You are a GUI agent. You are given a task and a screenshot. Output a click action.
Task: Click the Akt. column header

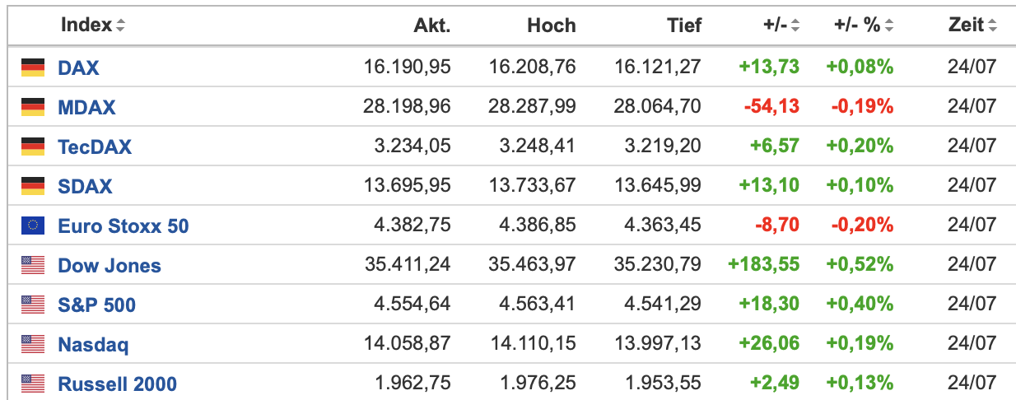(x=431, y=26)
